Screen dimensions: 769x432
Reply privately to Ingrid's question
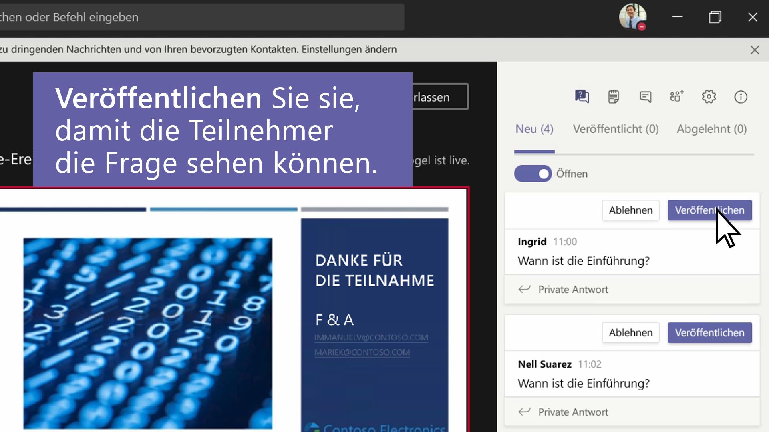click(x=632, y=289)
